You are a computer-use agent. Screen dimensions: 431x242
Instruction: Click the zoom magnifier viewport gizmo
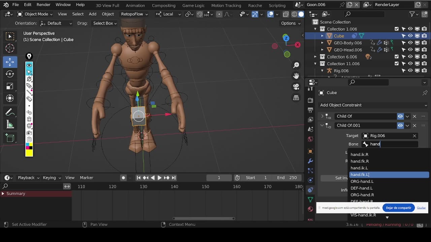[296, 65]
